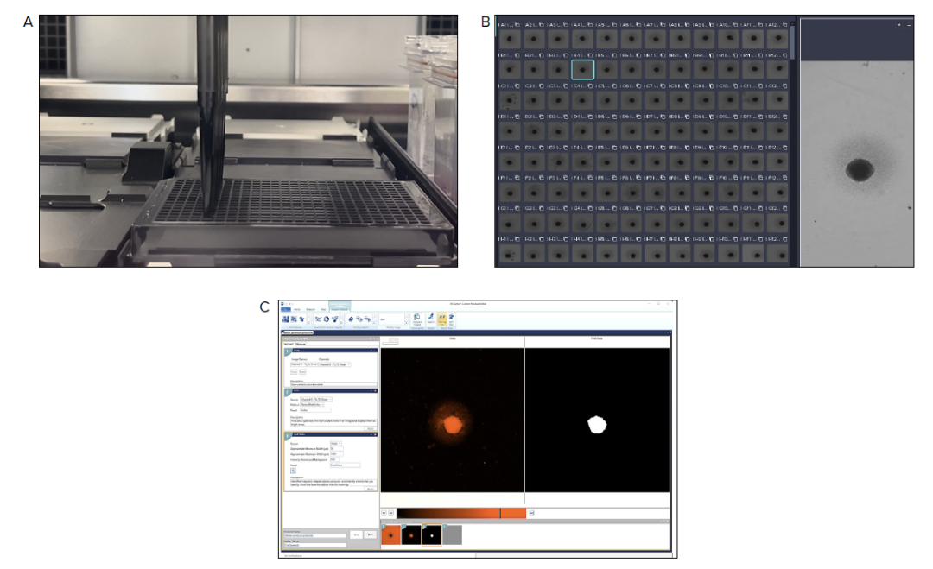Click the copy icon next to the E4 label
The image size is (933, 569).
point(590,148)
